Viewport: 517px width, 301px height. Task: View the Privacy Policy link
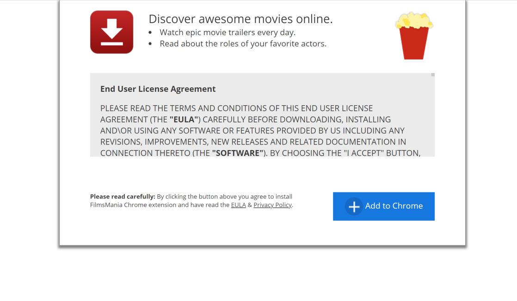coord(273,205)
